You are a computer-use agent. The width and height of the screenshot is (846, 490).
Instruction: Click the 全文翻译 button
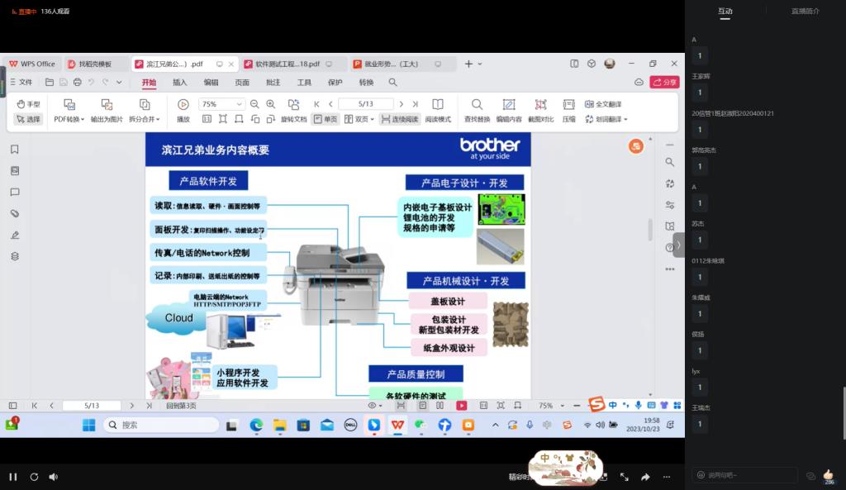pos(603,104)
